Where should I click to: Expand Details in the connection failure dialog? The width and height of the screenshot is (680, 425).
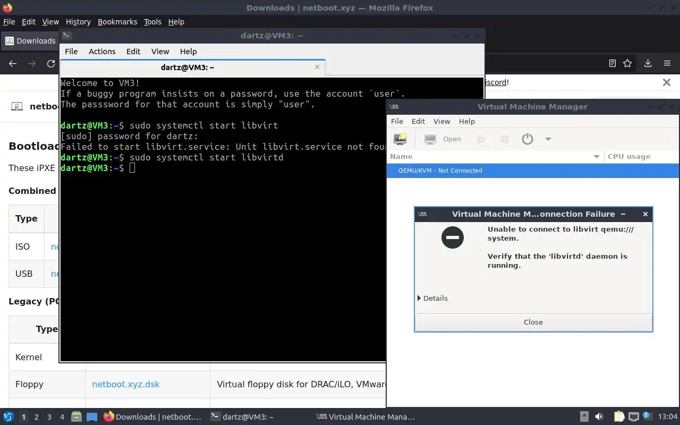432,298
